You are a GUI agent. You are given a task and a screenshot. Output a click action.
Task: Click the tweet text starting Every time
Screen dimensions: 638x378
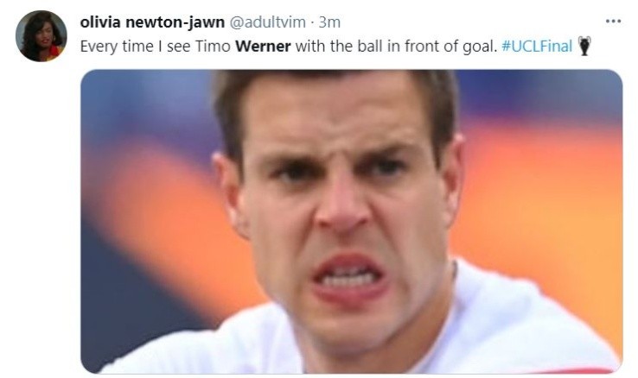[x=289, y=46]
